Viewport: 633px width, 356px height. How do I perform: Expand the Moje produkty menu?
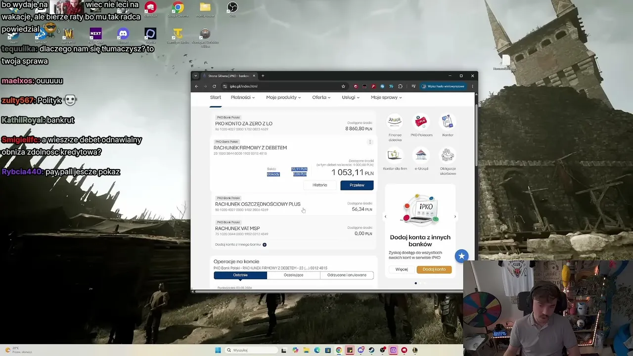[283, 97]
